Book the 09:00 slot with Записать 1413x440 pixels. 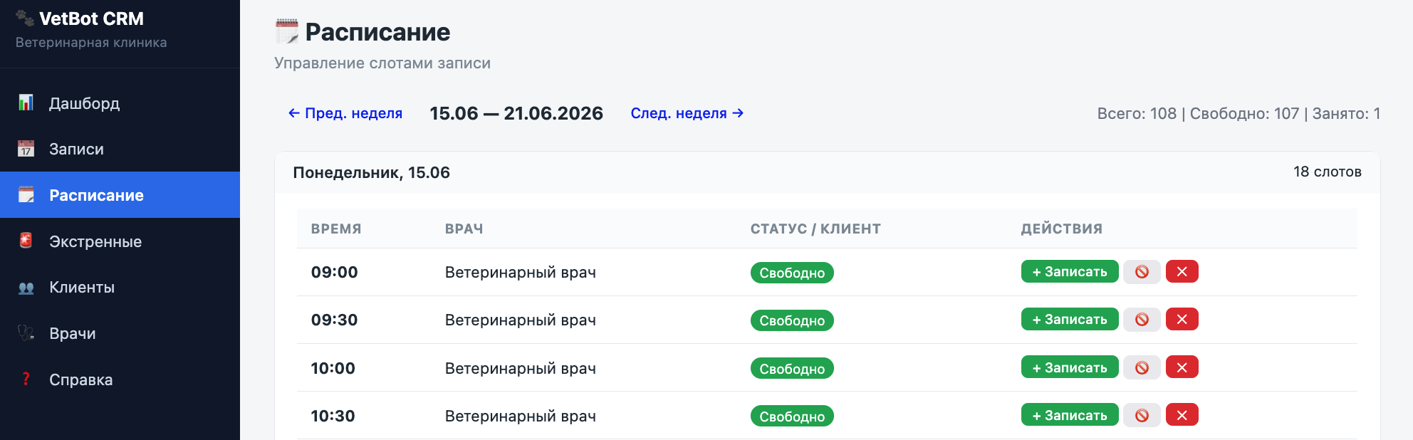1070,271
